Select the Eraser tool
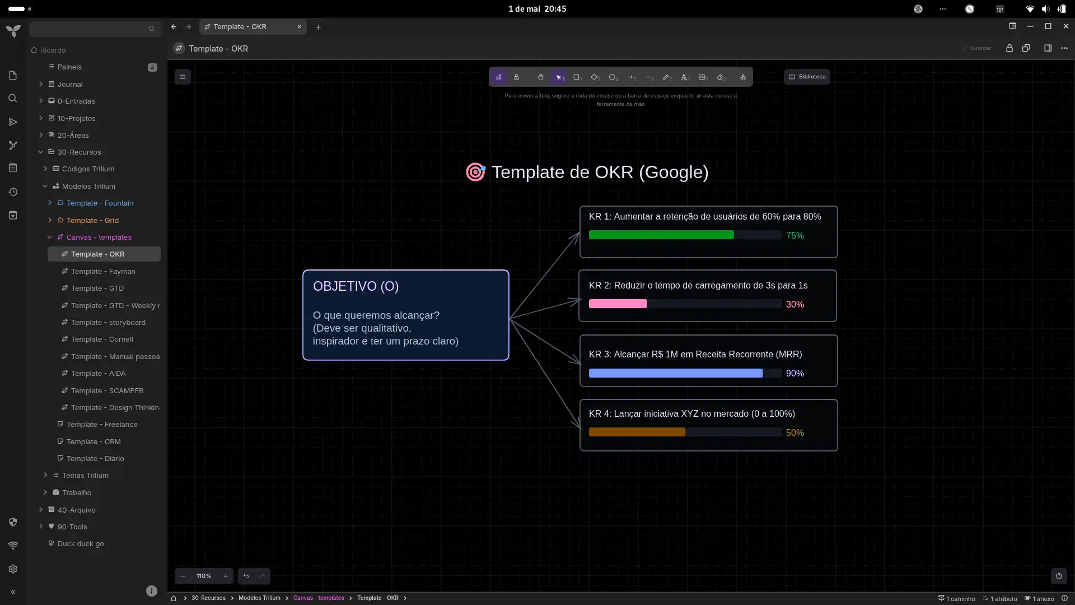1075x605 pixels. coord(721,77)
